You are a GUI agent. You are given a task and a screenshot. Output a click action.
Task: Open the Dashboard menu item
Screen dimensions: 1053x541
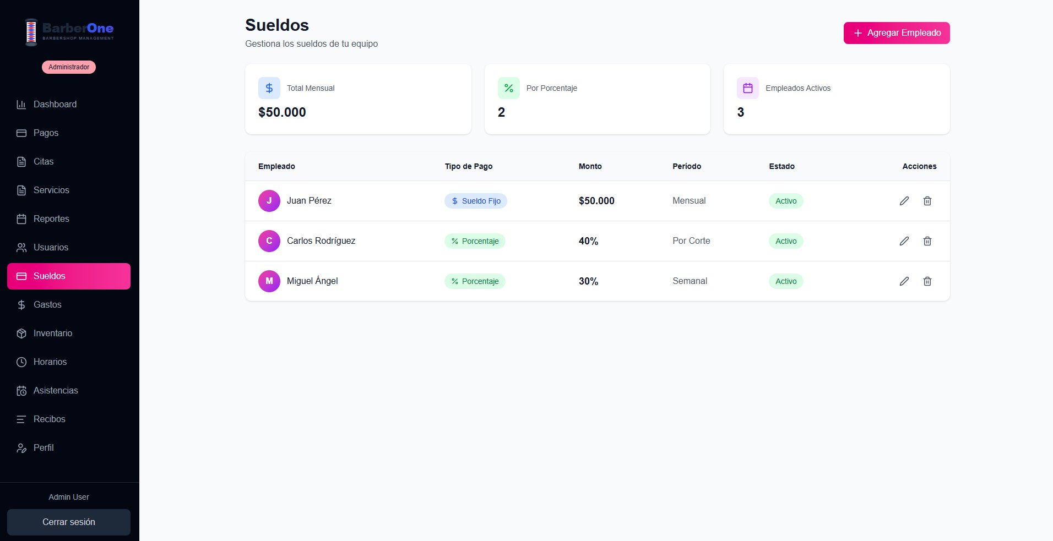point(55,105)
